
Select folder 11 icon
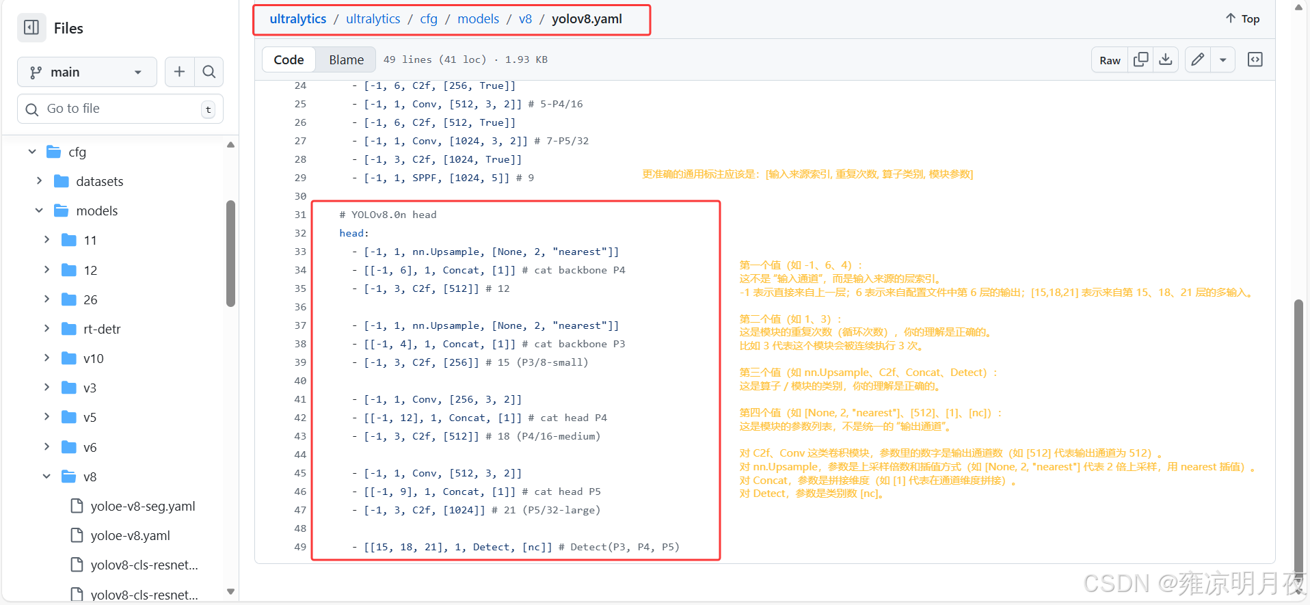pyautogui.click(x=69, y=240)
